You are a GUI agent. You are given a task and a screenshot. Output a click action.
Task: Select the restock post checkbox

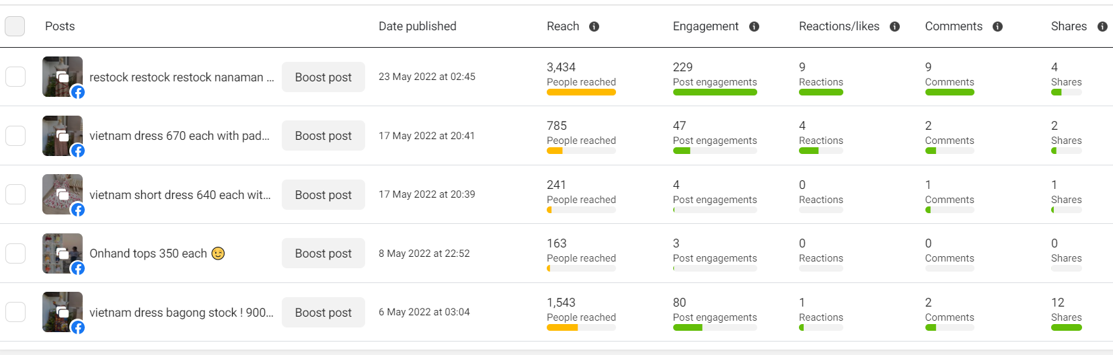pyautogui.click(x=15, y=77)
